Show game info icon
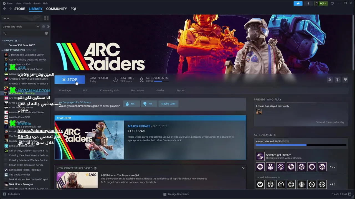The height and width of the screenshot is (199, 355). pyautogui.click(x=338, y=80)
